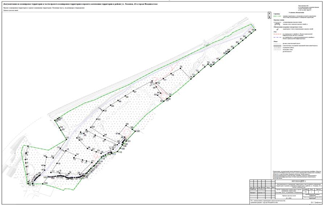Click survey point marker 87
The height and width of the screenshot is (205, 323).
[x=133, y=90]
